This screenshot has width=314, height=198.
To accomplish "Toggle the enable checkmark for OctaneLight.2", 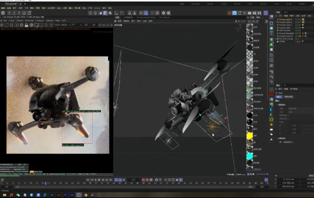I will click(300, 22).
